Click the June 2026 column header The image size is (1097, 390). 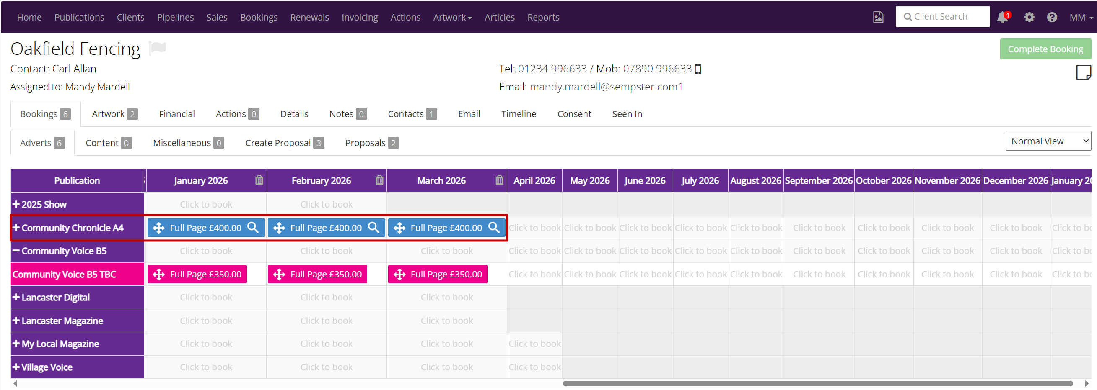pos(645,180)
